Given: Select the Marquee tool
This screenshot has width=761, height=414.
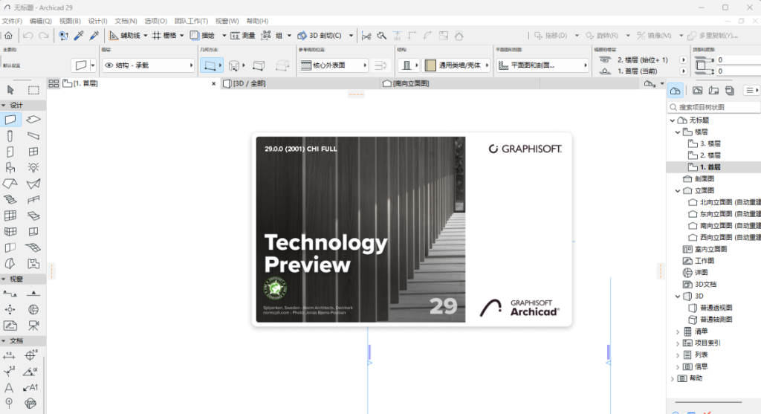Looking at the screenshot, I should [x=33, y=90].
